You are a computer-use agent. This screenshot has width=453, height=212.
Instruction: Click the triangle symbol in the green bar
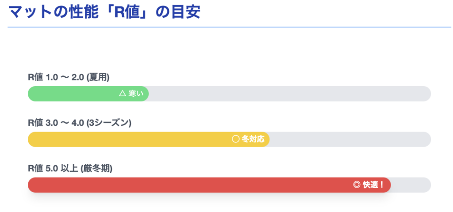(123, 94)
